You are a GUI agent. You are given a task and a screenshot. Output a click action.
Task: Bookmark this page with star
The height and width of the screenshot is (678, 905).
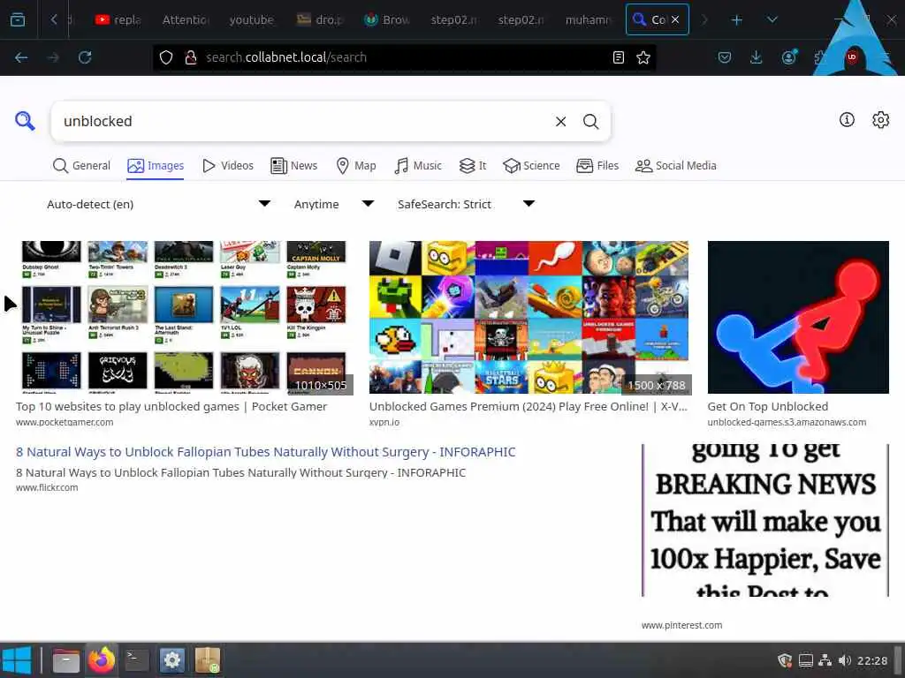coord(643,57)
